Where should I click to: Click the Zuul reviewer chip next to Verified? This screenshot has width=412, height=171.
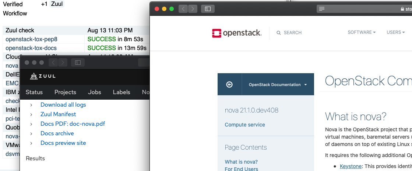point(57,4)
